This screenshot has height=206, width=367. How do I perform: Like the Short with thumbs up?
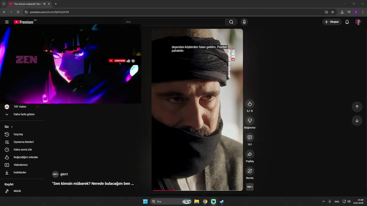click(250, 104)
